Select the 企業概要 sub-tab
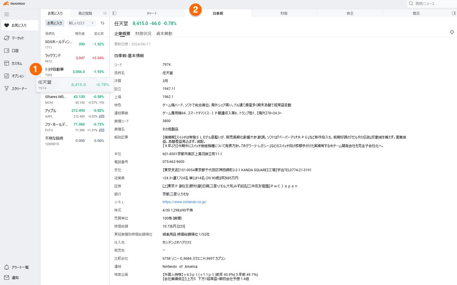This screenshot has width=457, height=285. coord(122,34)
